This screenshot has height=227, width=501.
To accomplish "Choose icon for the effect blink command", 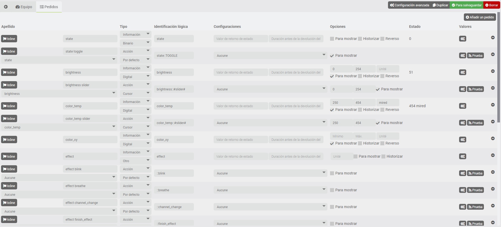I will [x=9, y=169].
